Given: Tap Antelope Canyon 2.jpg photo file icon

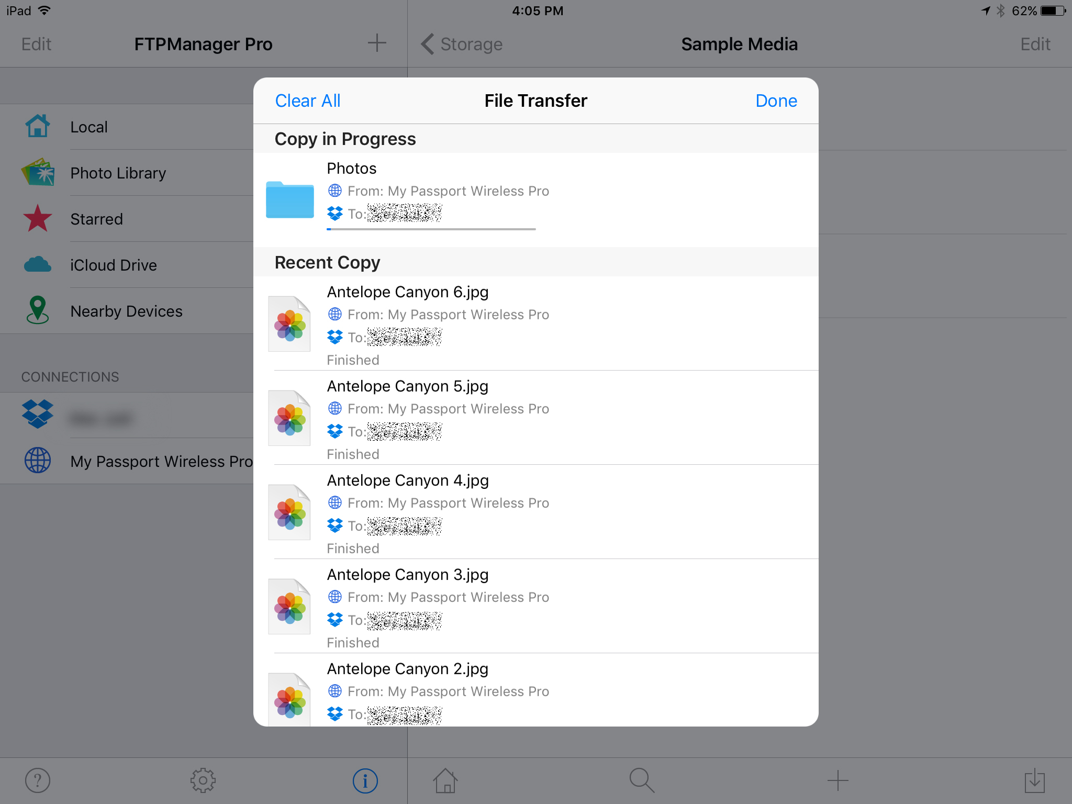Looking at the screenshot, I should click(x=289, y=699).
